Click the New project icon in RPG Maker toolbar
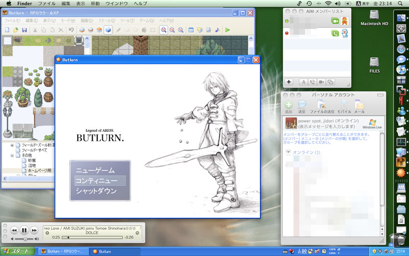The width and height of the screenshot is (409, 256). pos(7,30)
